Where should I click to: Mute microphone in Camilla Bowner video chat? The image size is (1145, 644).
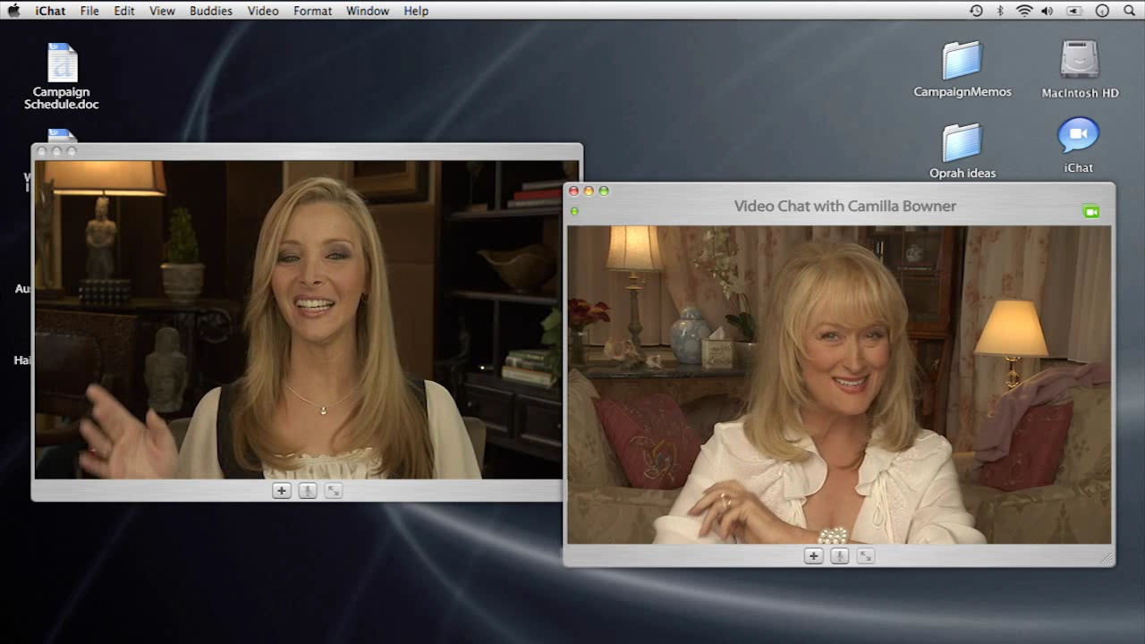pyautogui.click(x=839, y=556)
